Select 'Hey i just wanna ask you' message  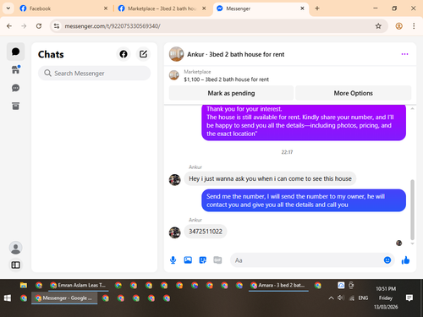pos(270,178)
